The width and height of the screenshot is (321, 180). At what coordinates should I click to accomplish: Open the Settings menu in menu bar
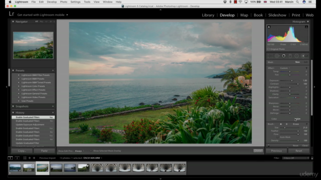pos(75,2)
